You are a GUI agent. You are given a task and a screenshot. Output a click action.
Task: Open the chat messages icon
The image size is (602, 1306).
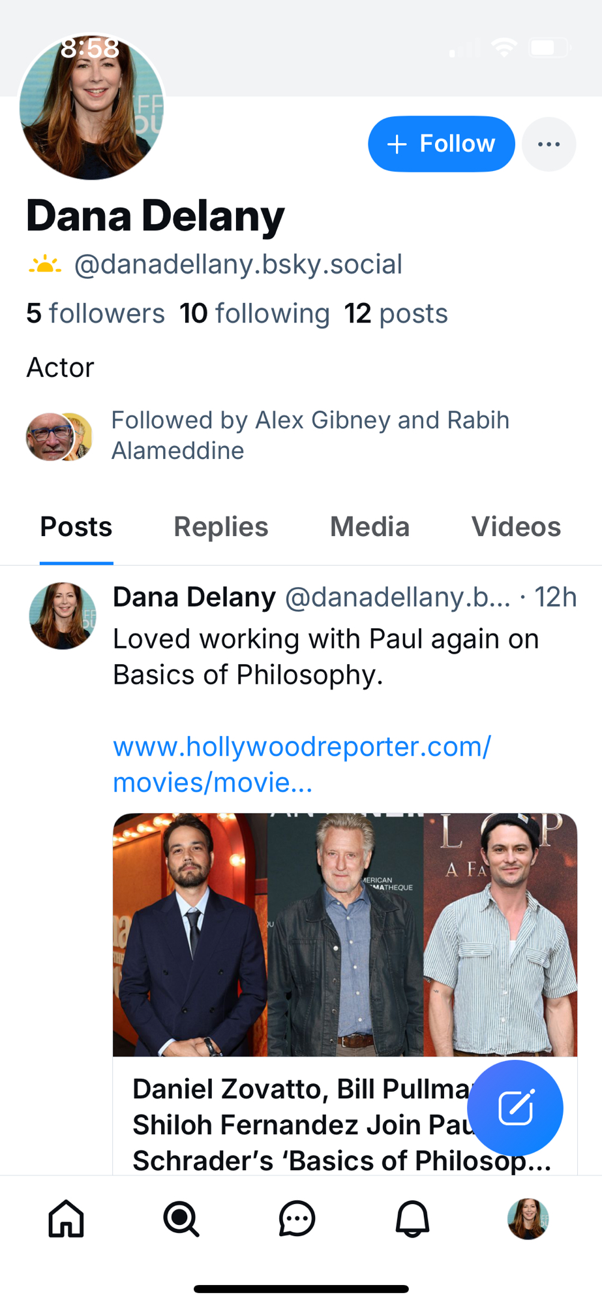click(297, 1218)
